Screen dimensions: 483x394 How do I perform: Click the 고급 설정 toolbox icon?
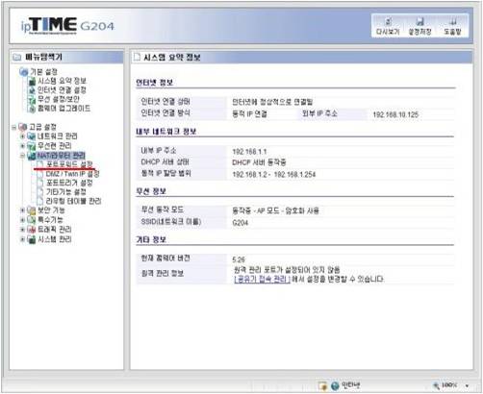point(23,127)
